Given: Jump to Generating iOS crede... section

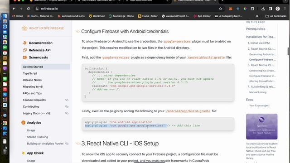Looking at the screenshot, I should pos(262,71).
